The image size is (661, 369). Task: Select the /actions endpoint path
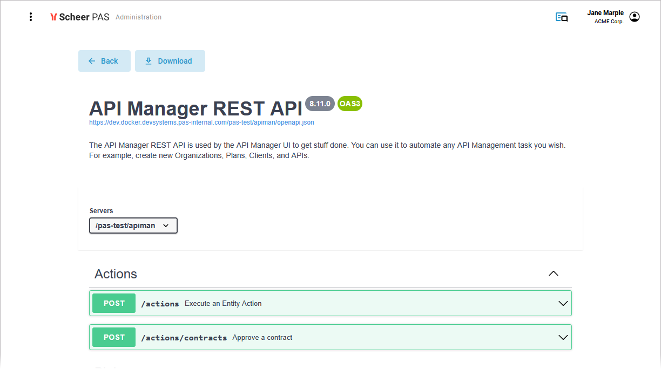click(160, 304)
